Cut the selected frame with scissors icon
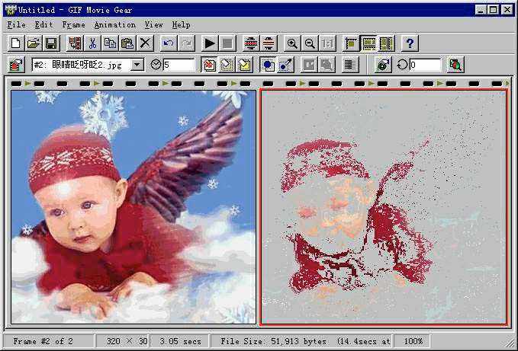This screenshot has width=518, height=351. click(92, 44)
